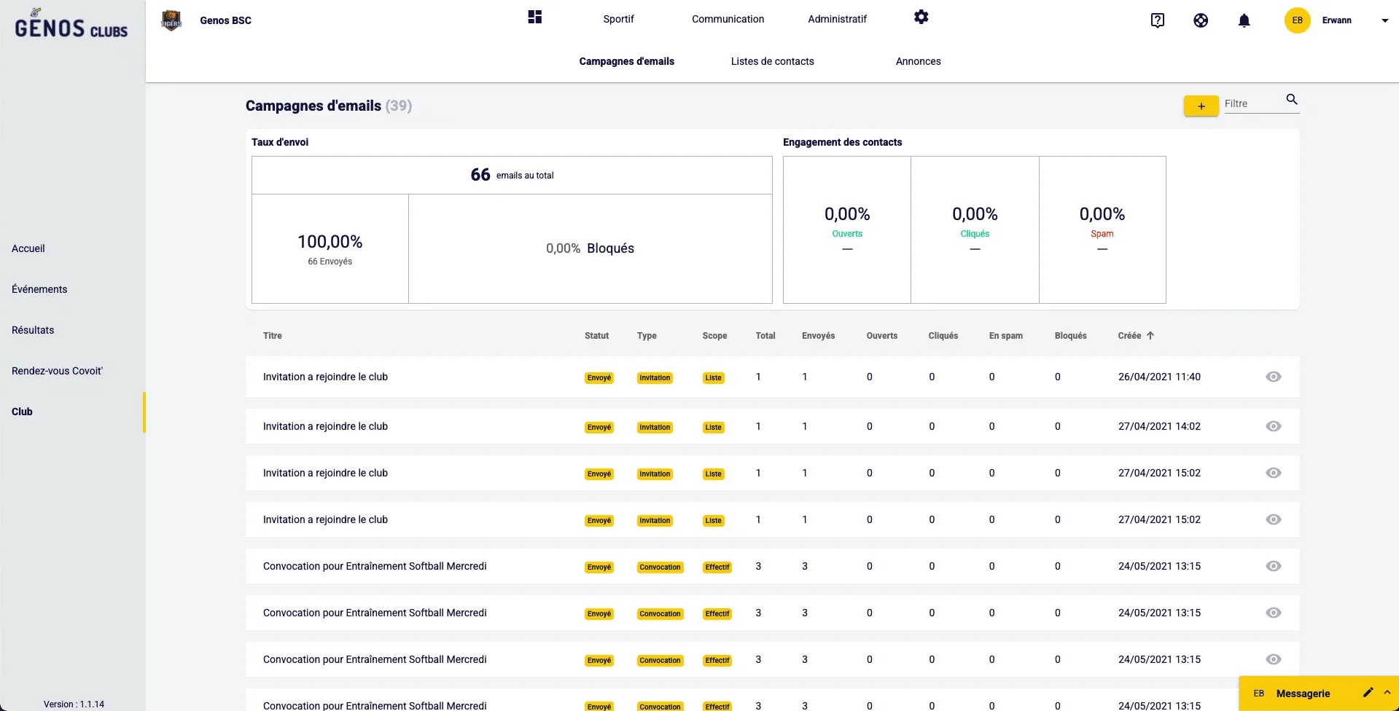Click eye icon of first Convocation campaign row
The image size is (1399, 711).
(x=1273, y=566)
